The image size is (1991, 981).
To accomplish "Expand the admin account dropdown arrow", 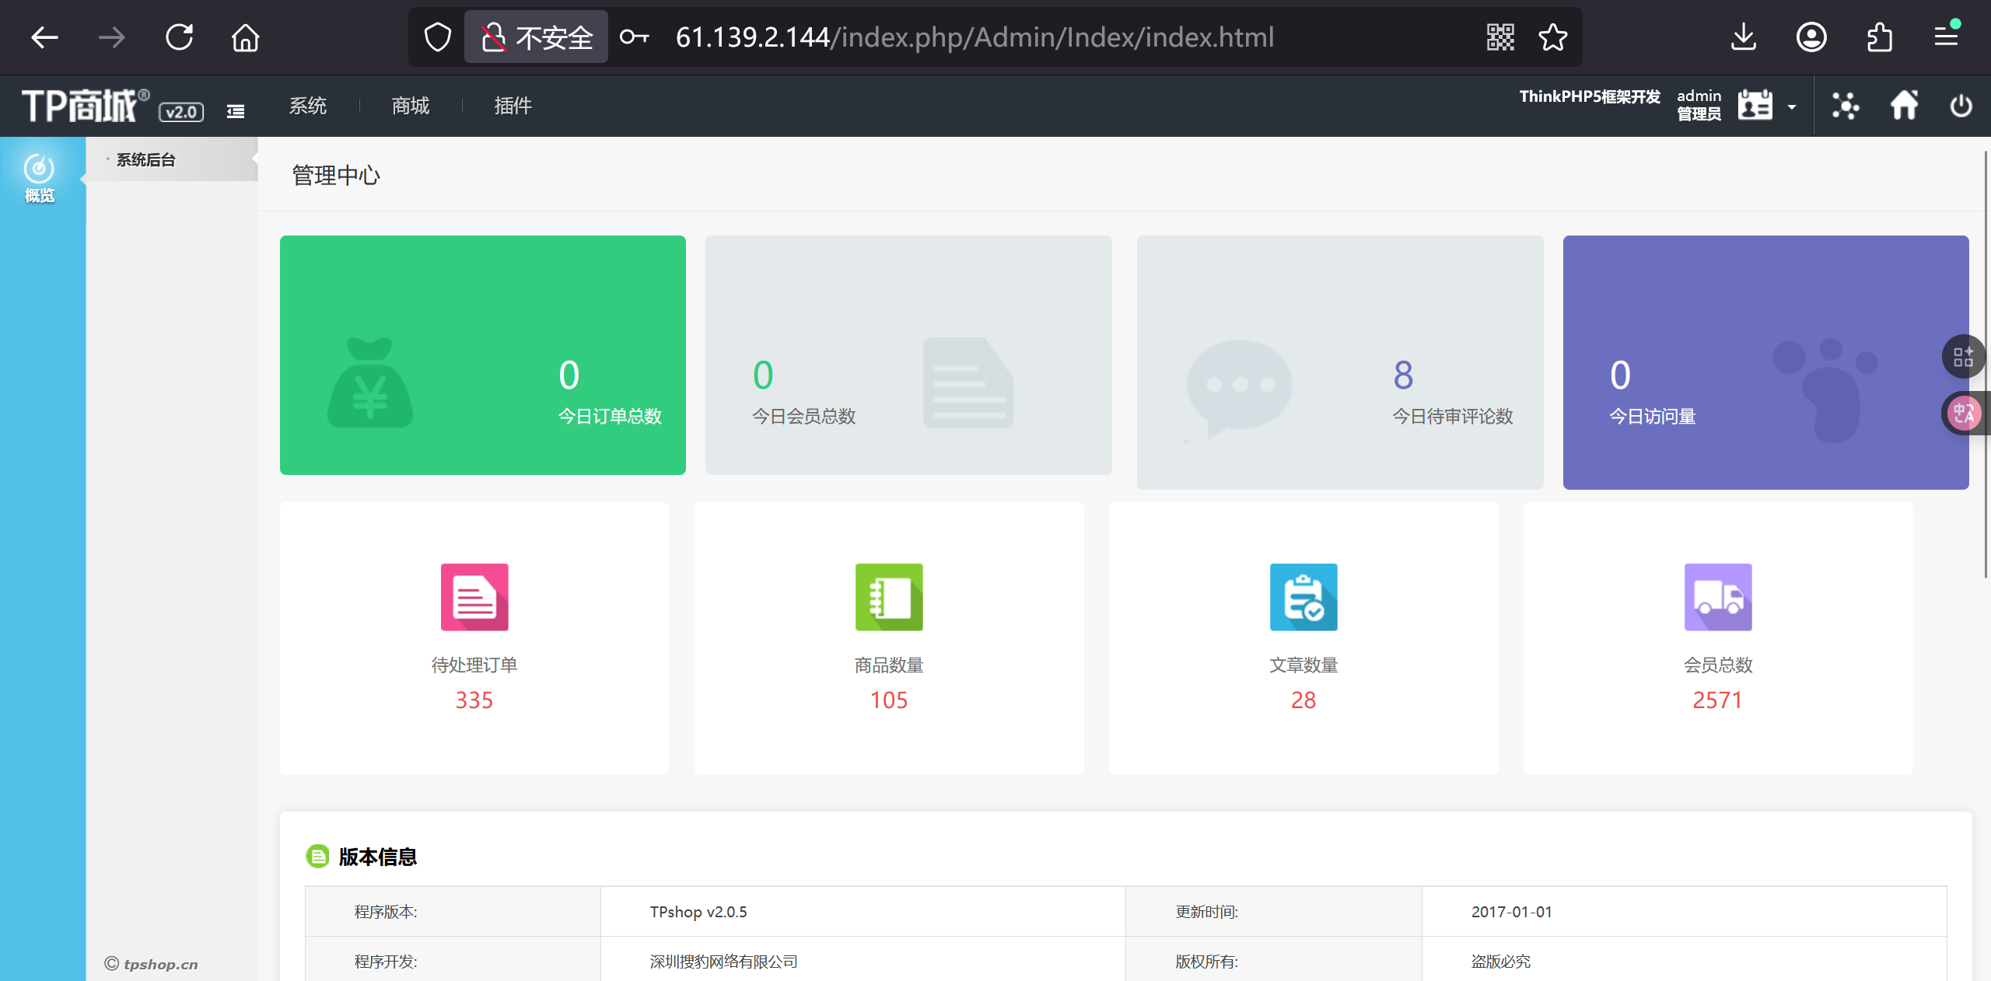I will coord(1792,106).
